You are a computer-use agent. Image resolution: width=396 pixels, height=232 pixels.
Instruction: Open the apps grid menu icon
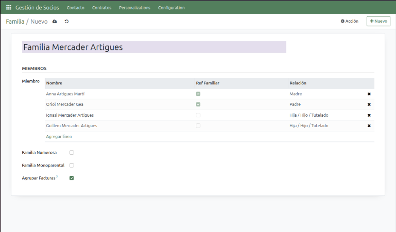point(9,8)
